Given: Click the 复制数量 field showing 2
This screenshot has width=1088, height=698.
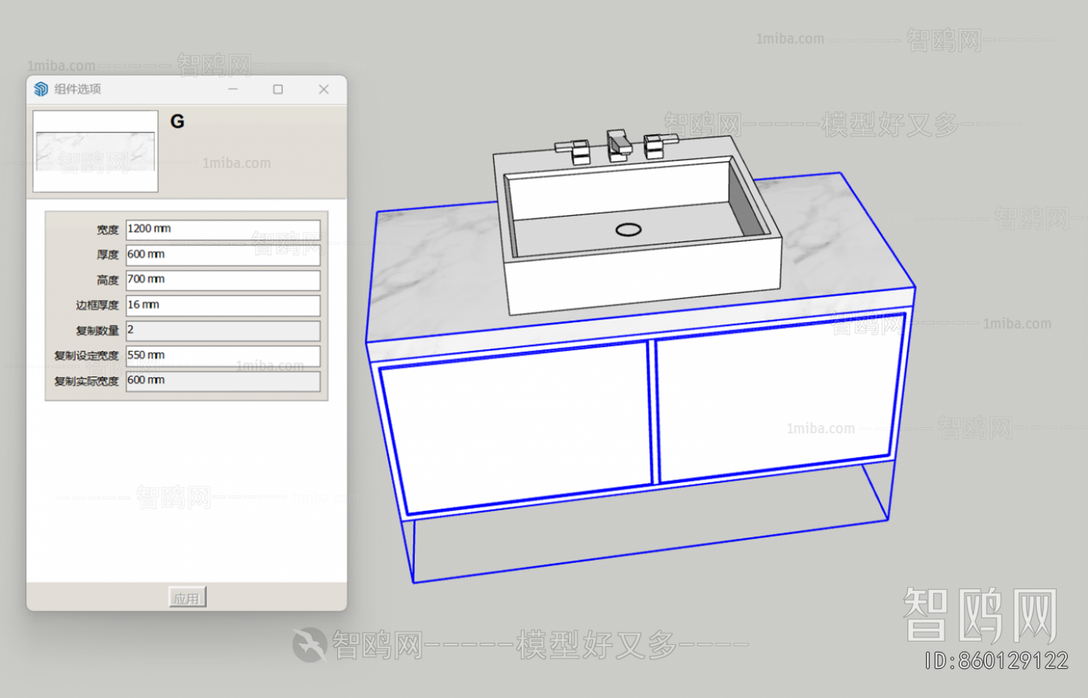Looking at the screenshot, I should coord(223,330).
